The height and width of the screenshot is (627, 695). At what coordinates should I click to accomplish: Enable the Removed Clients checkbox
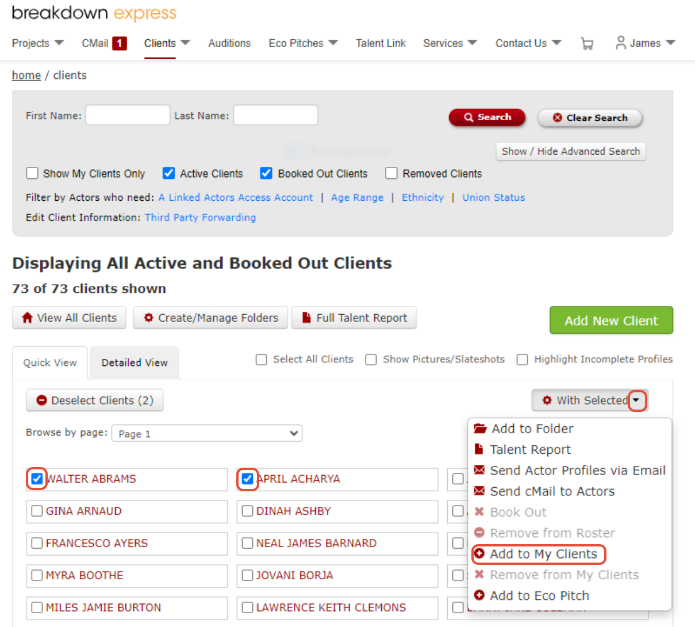click(x=391, y=173)
